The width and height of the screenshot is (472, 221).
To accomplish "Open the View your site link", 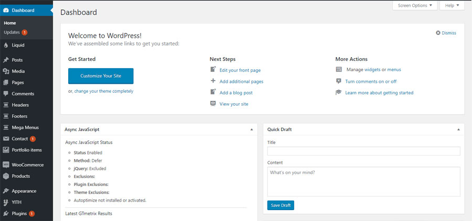I will click(234, 104).
